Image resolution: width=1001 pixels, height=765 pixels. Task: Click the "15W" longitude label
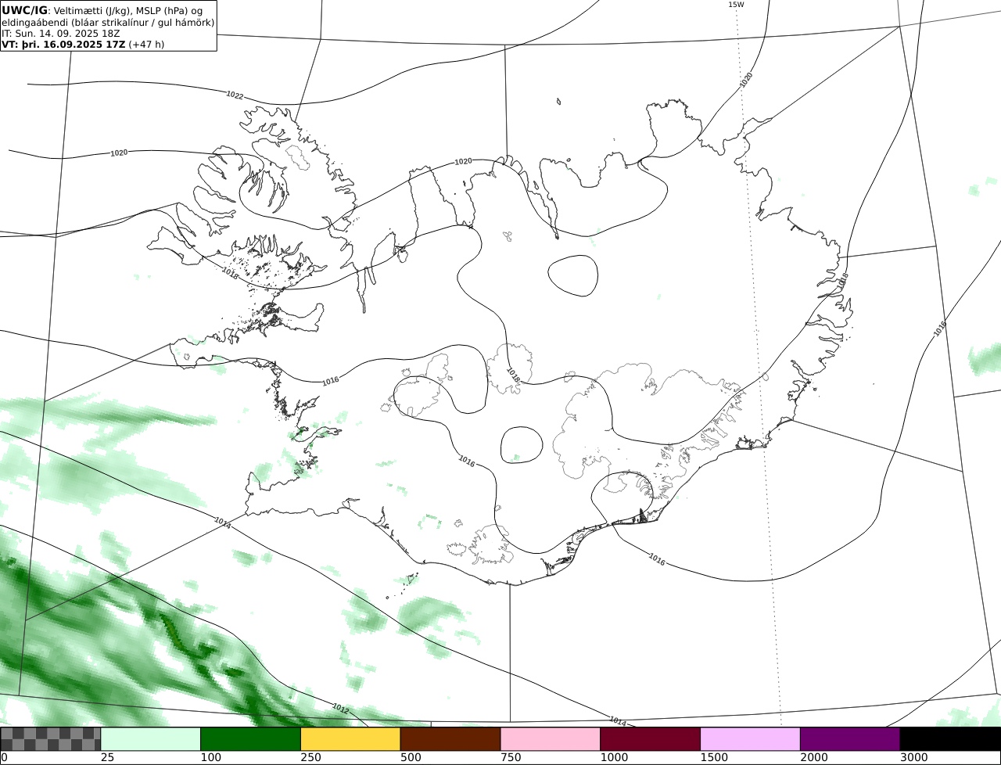[736, 5]
